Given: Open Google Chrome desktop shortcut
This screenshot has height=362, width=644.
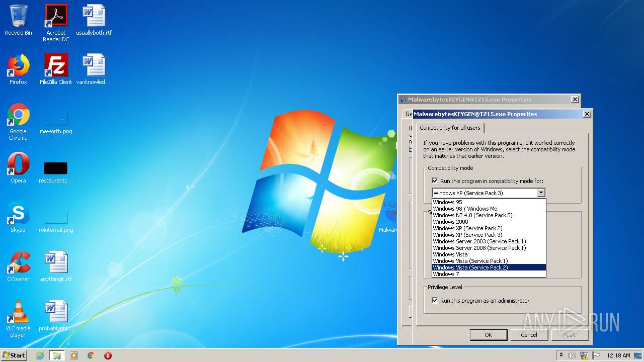Looking at the screenshot, I should pyautogui.click(x=18, y=122).
